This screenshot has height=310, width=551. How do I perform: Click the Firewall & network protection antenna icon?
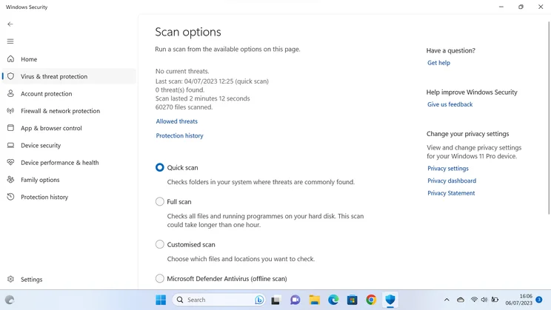(x=10, y=110)
